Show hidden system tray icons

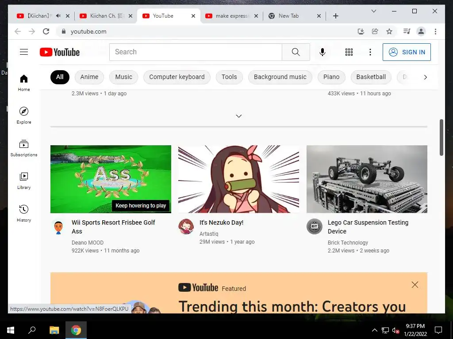[x=374, y=330]
